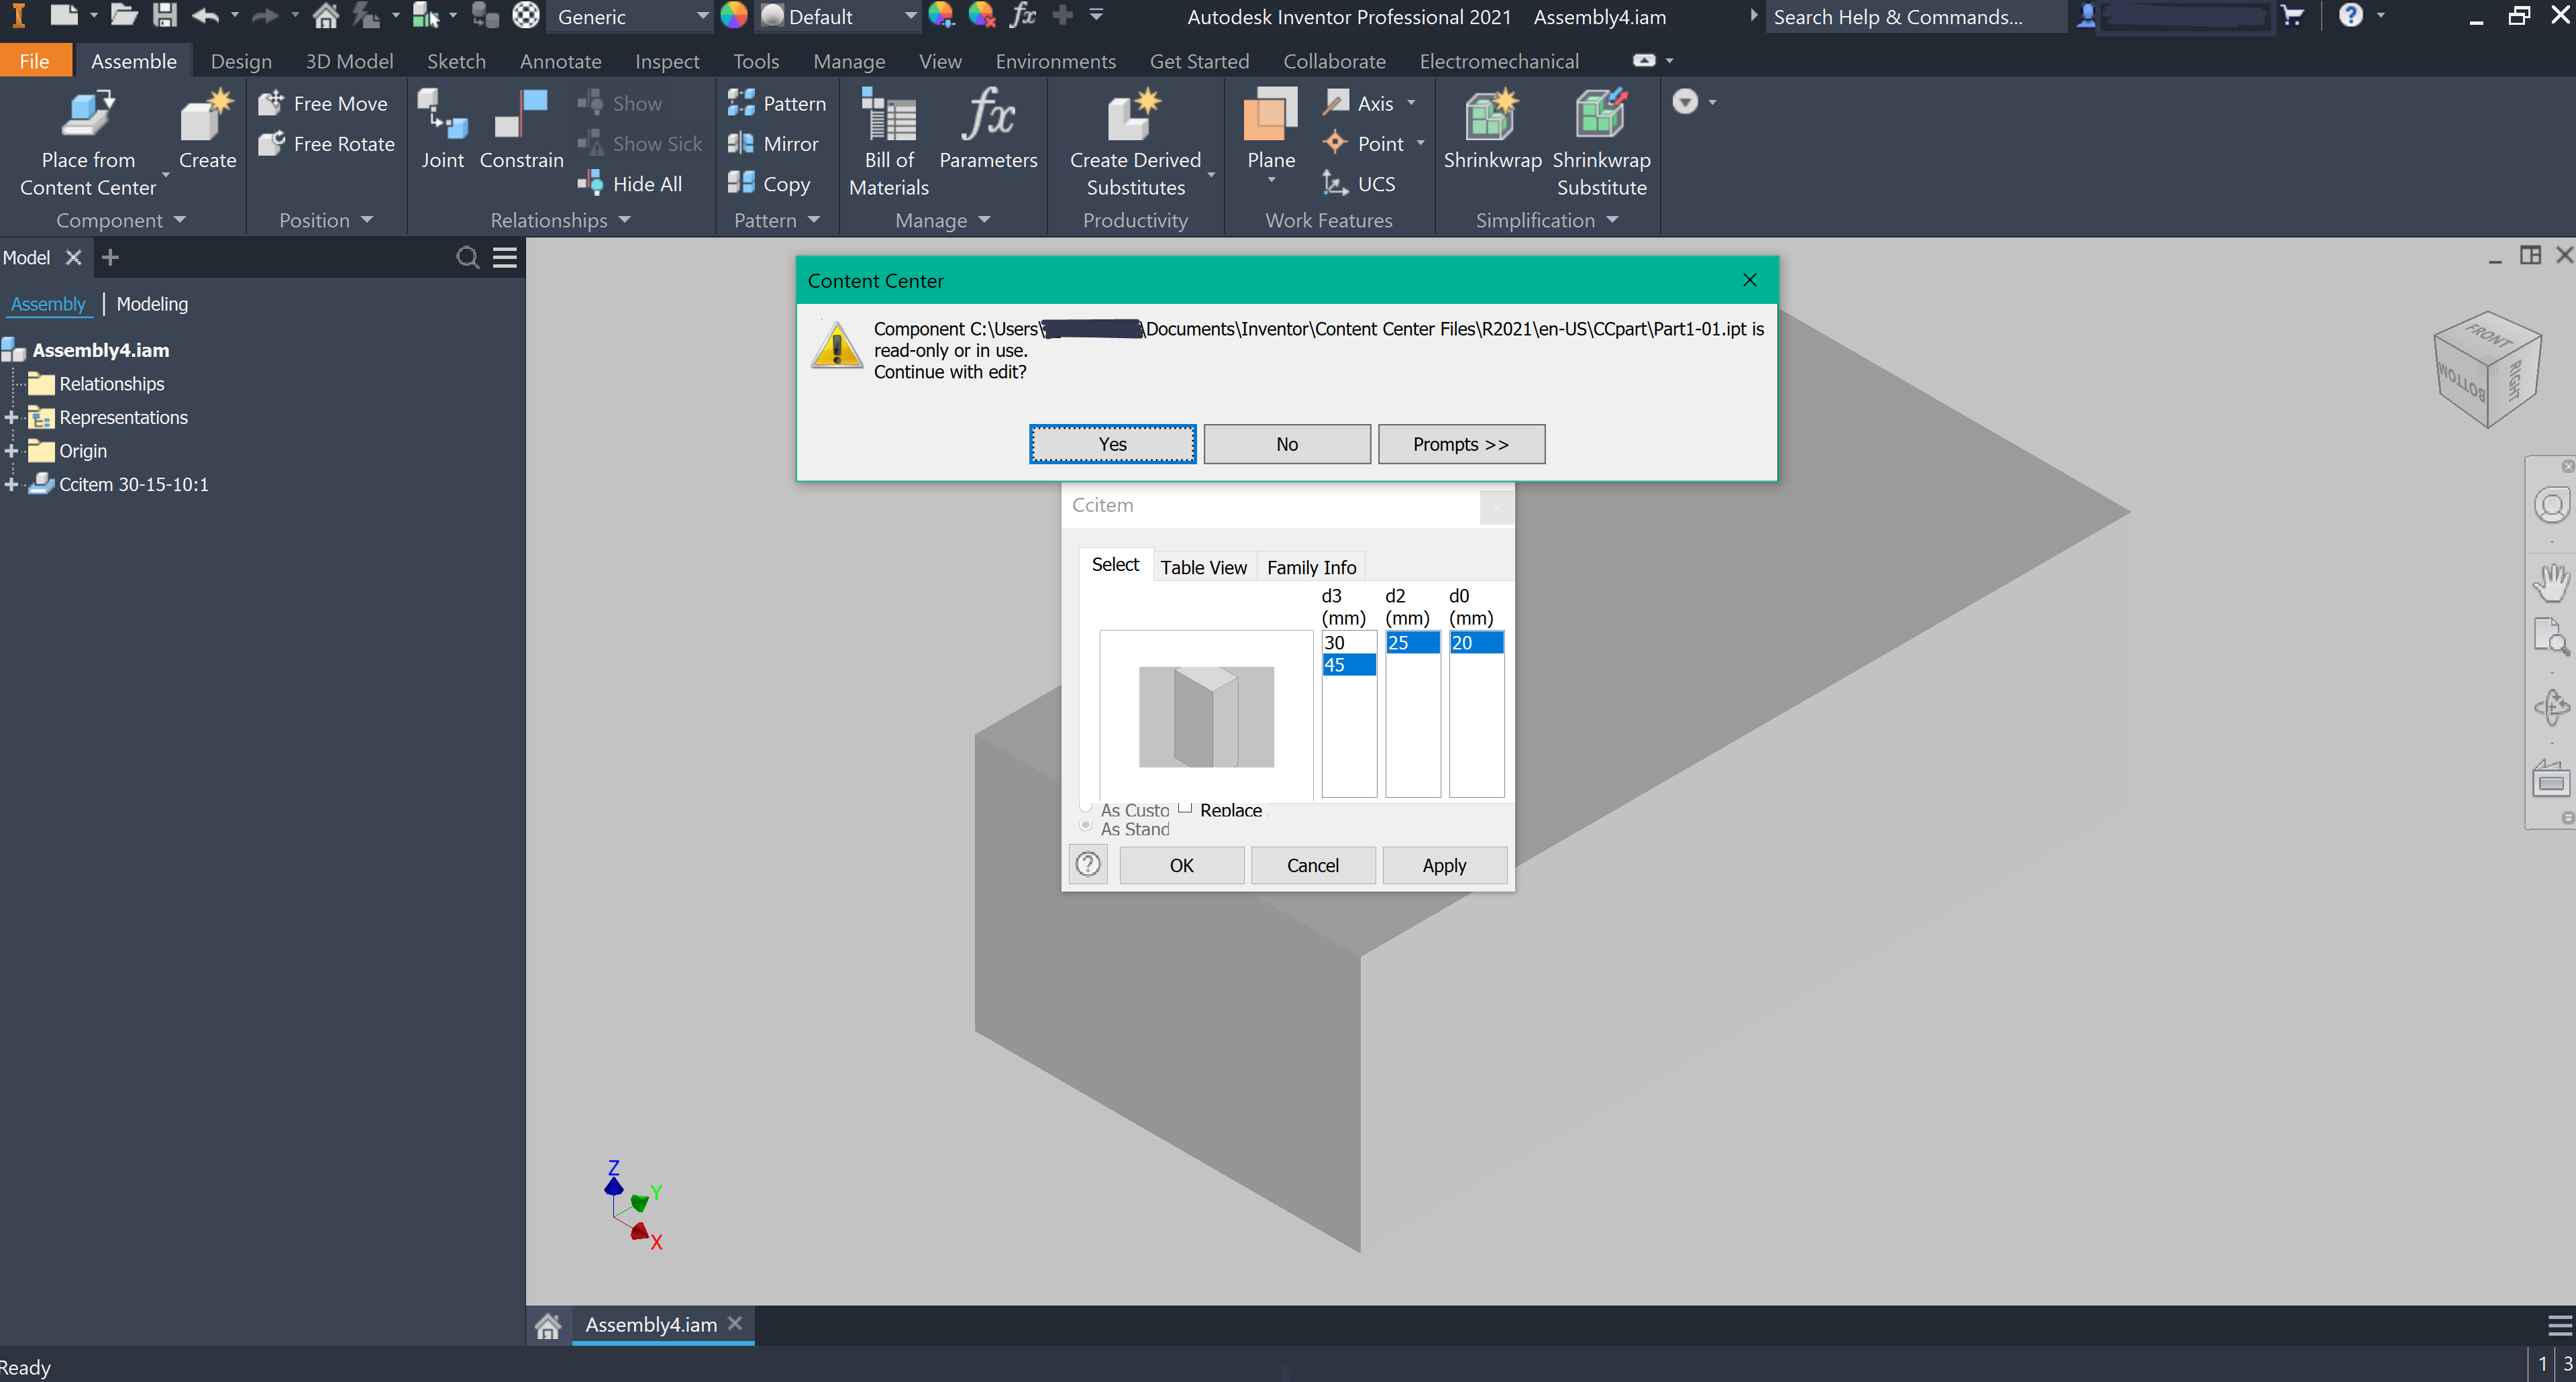
Task: Switch to the Table View tab
Action: coord(1203,567)
